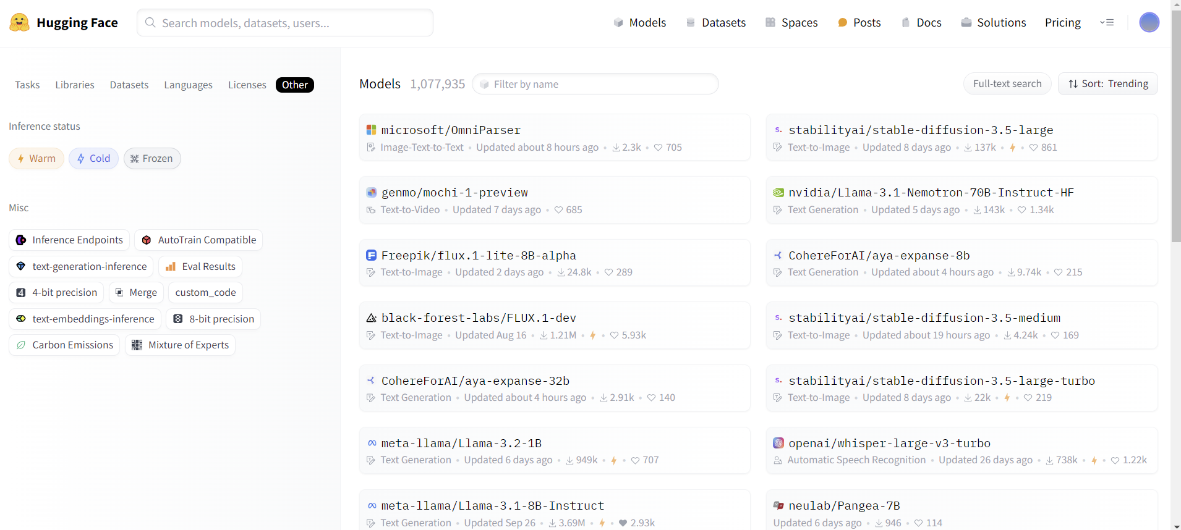
Task: Focus the Filter by name field
Action: click(x=595, y=84)
